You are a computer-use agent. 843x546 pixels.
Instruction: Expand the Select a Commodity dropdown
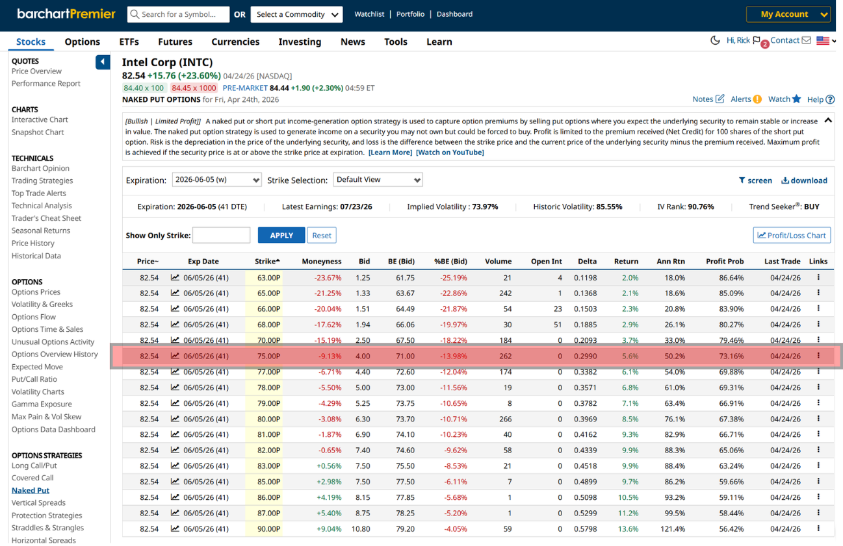click(297, 14)
